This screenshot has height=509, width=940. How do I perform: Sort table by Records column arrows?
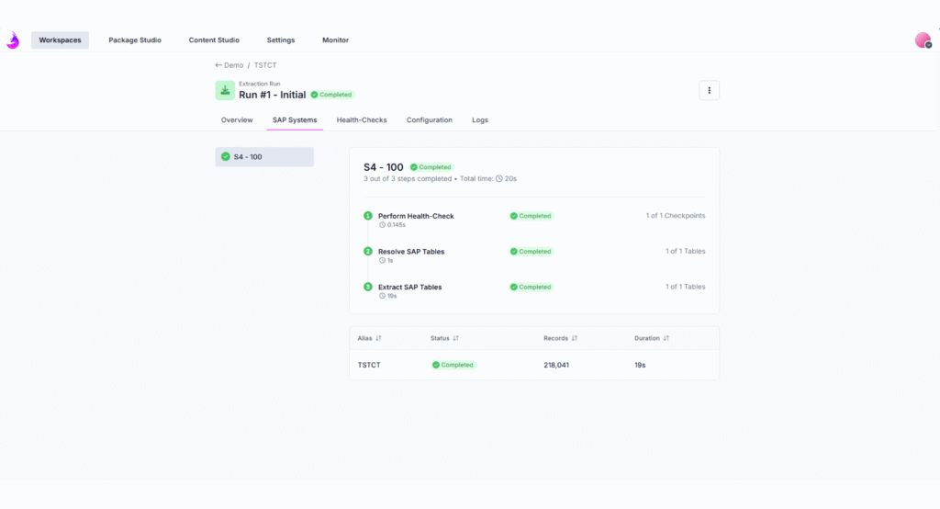coord(575,338)
